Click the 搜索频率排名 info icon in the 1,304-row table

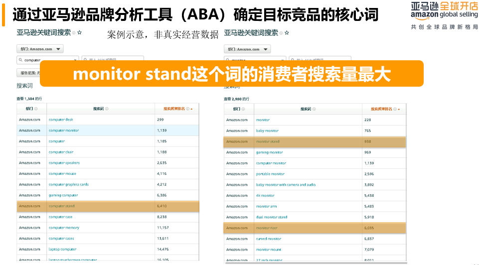tap(188, 109)
